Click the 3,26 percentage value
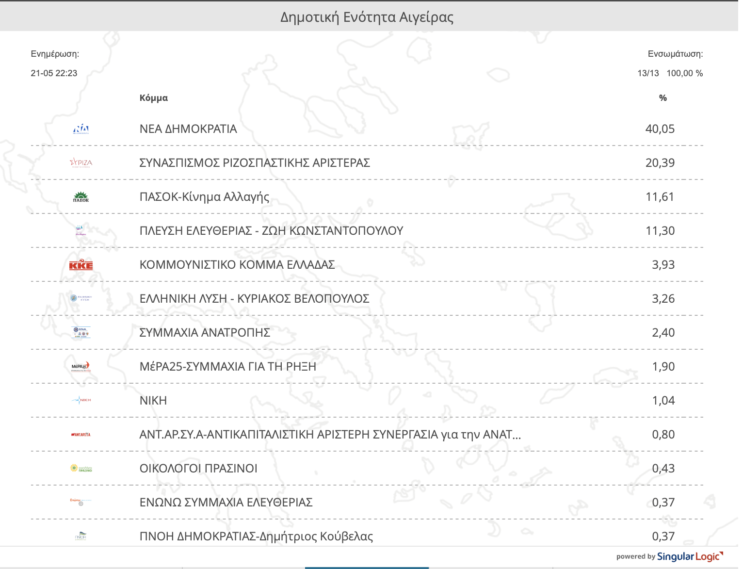This screenshot has height=569, width=743. tap(663, 299)
